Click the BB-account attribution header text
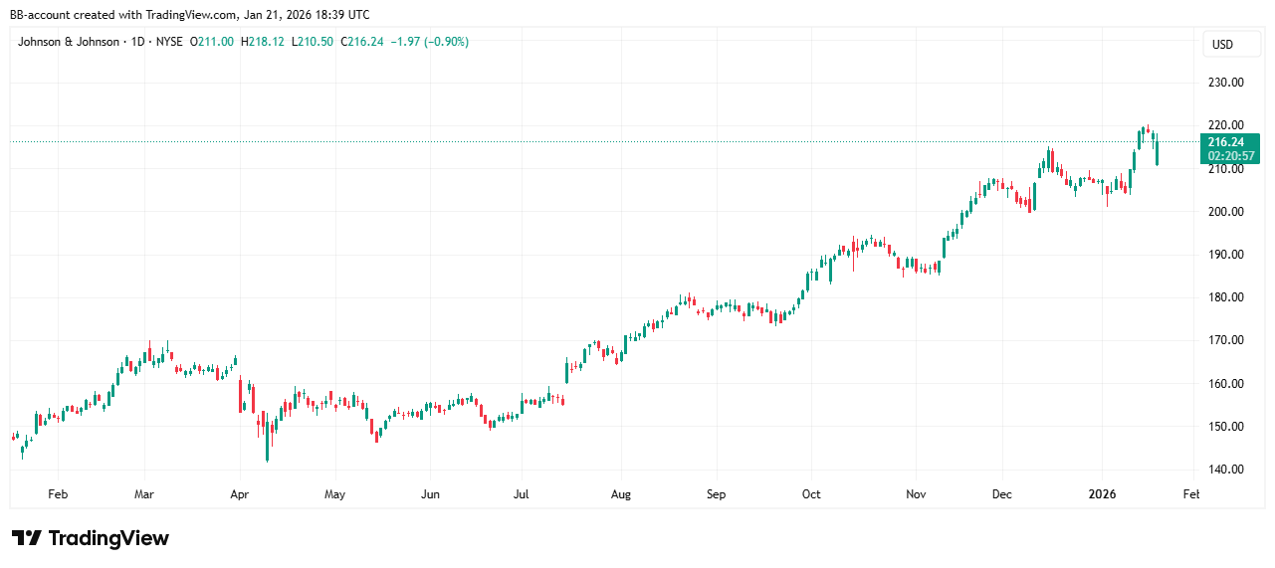Image resolution: width=1275 pixels, height=568 pixels. pos(189,14)
